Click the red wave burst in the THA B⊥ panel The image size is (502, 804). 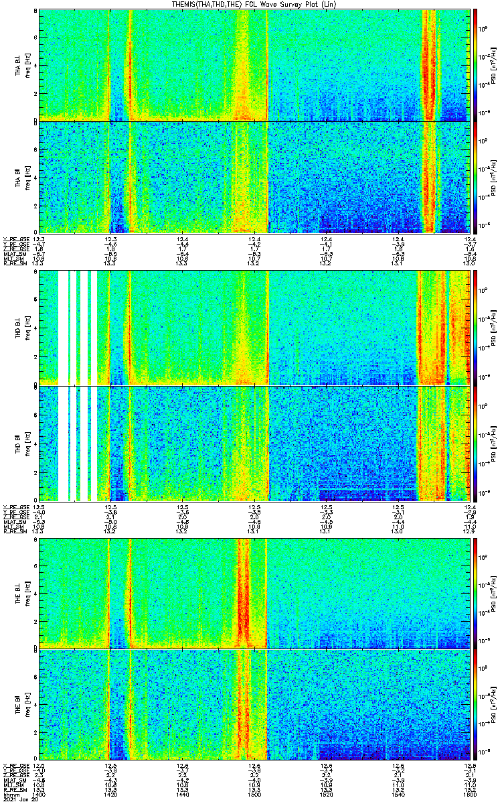pos(428,64)
